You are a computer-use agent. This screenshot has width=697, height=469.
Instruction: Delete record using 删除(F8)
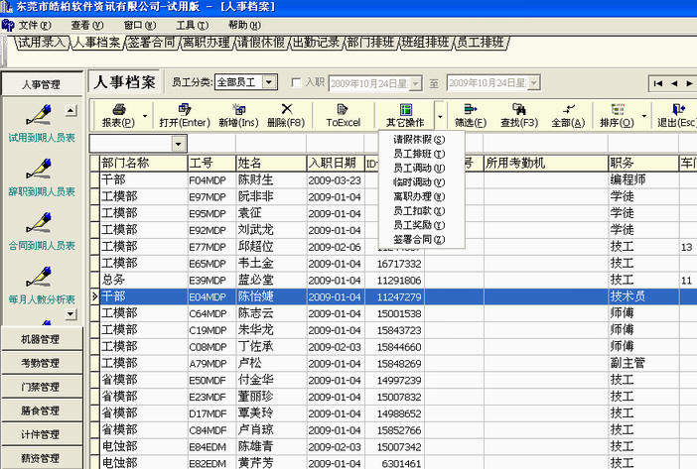click(x=286, y=115)
